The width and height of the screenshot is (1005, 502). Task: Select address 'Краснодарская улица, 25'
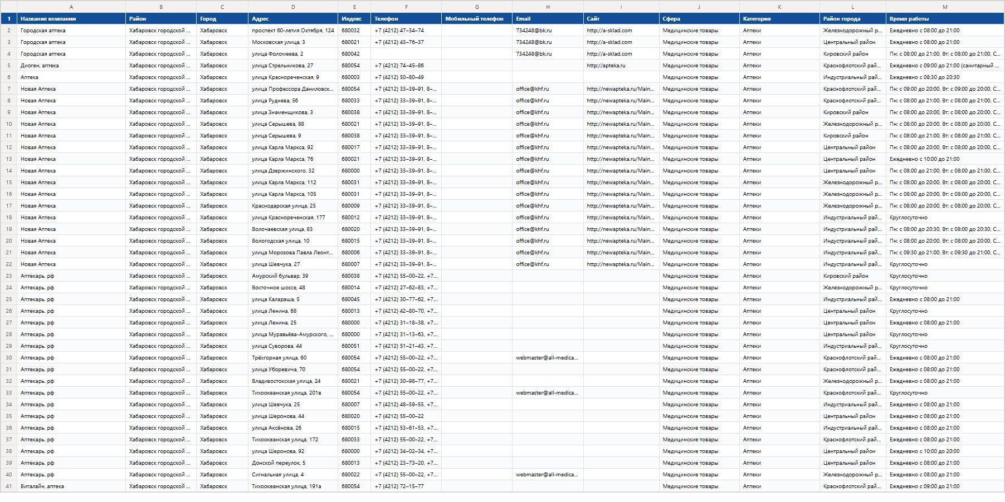[x=293, y=206]
